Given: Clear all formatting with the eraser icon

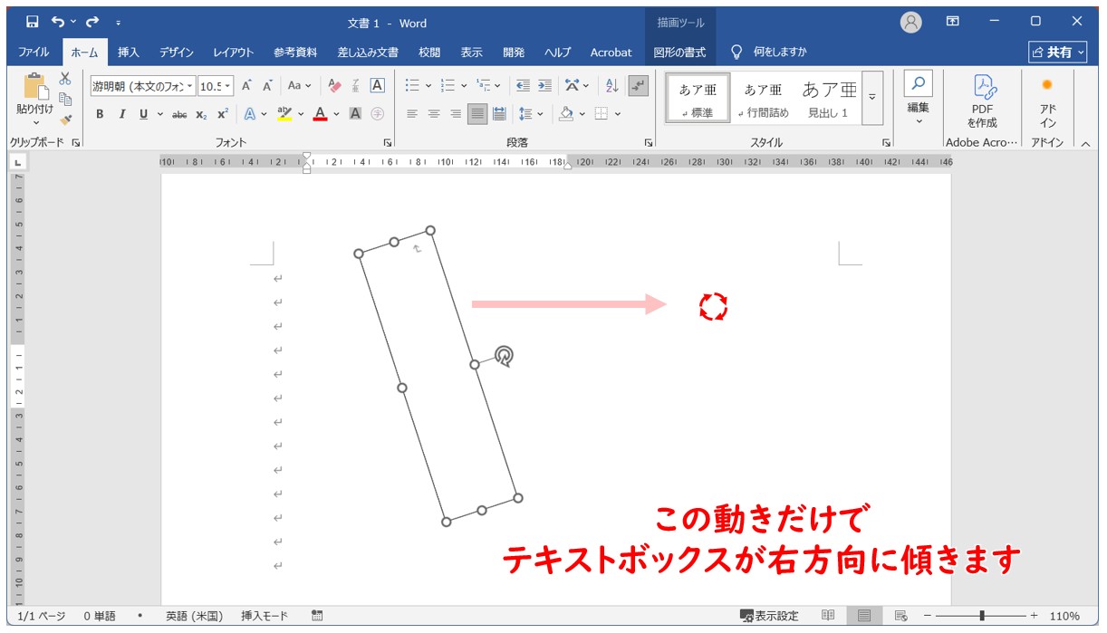Looking at the screenshot, I should point(334,86).
